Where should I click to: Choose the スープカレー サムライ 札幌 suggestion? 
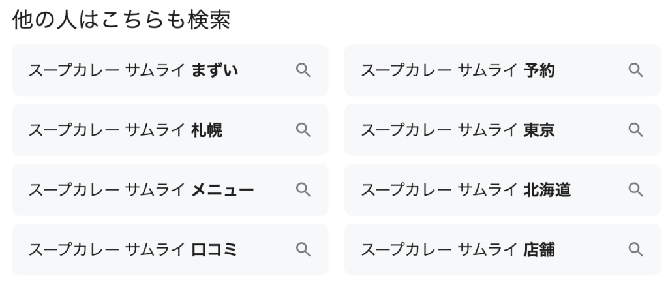click(125, 130)
